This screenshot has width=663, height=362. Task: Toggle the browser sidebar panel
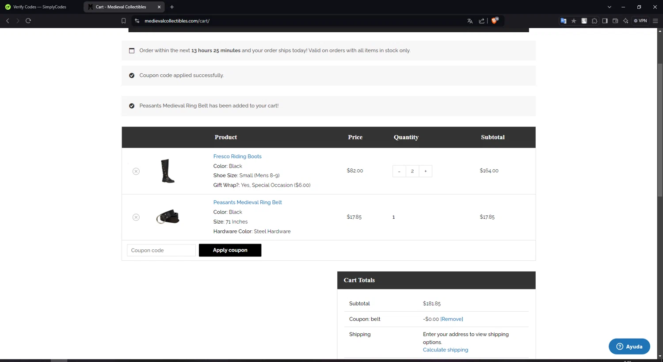point(605,21)
